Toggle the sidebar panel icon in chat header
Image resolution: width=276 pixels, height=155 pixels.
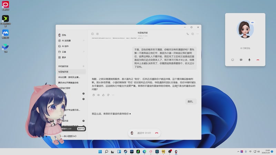(x=92, y=34)
